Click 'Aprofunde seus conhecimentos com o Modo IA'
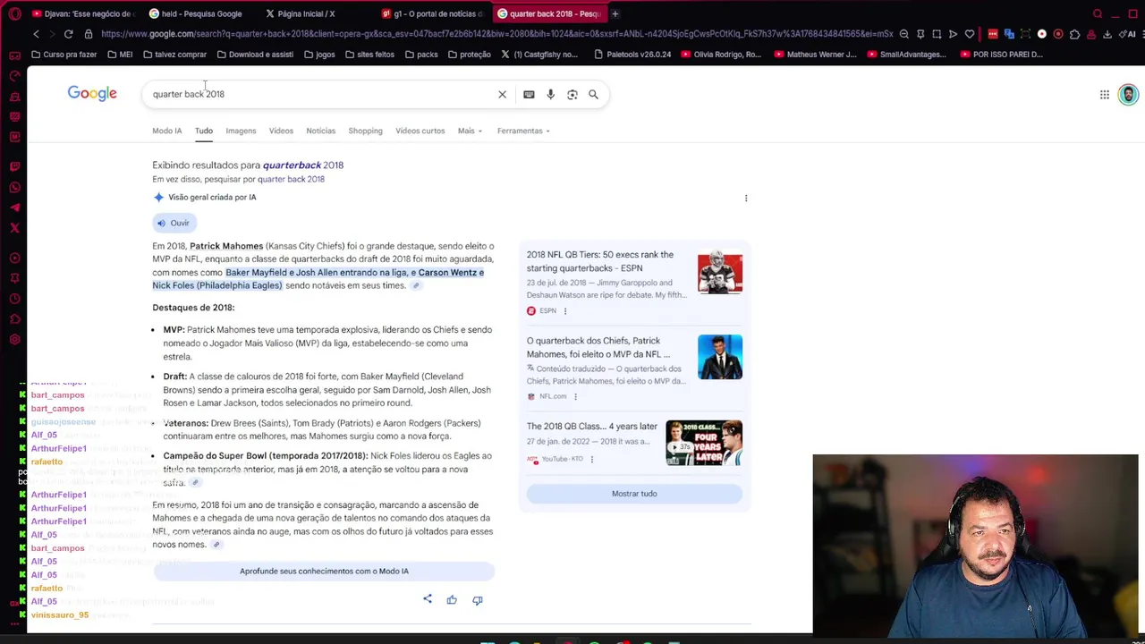 pos(324,571)
